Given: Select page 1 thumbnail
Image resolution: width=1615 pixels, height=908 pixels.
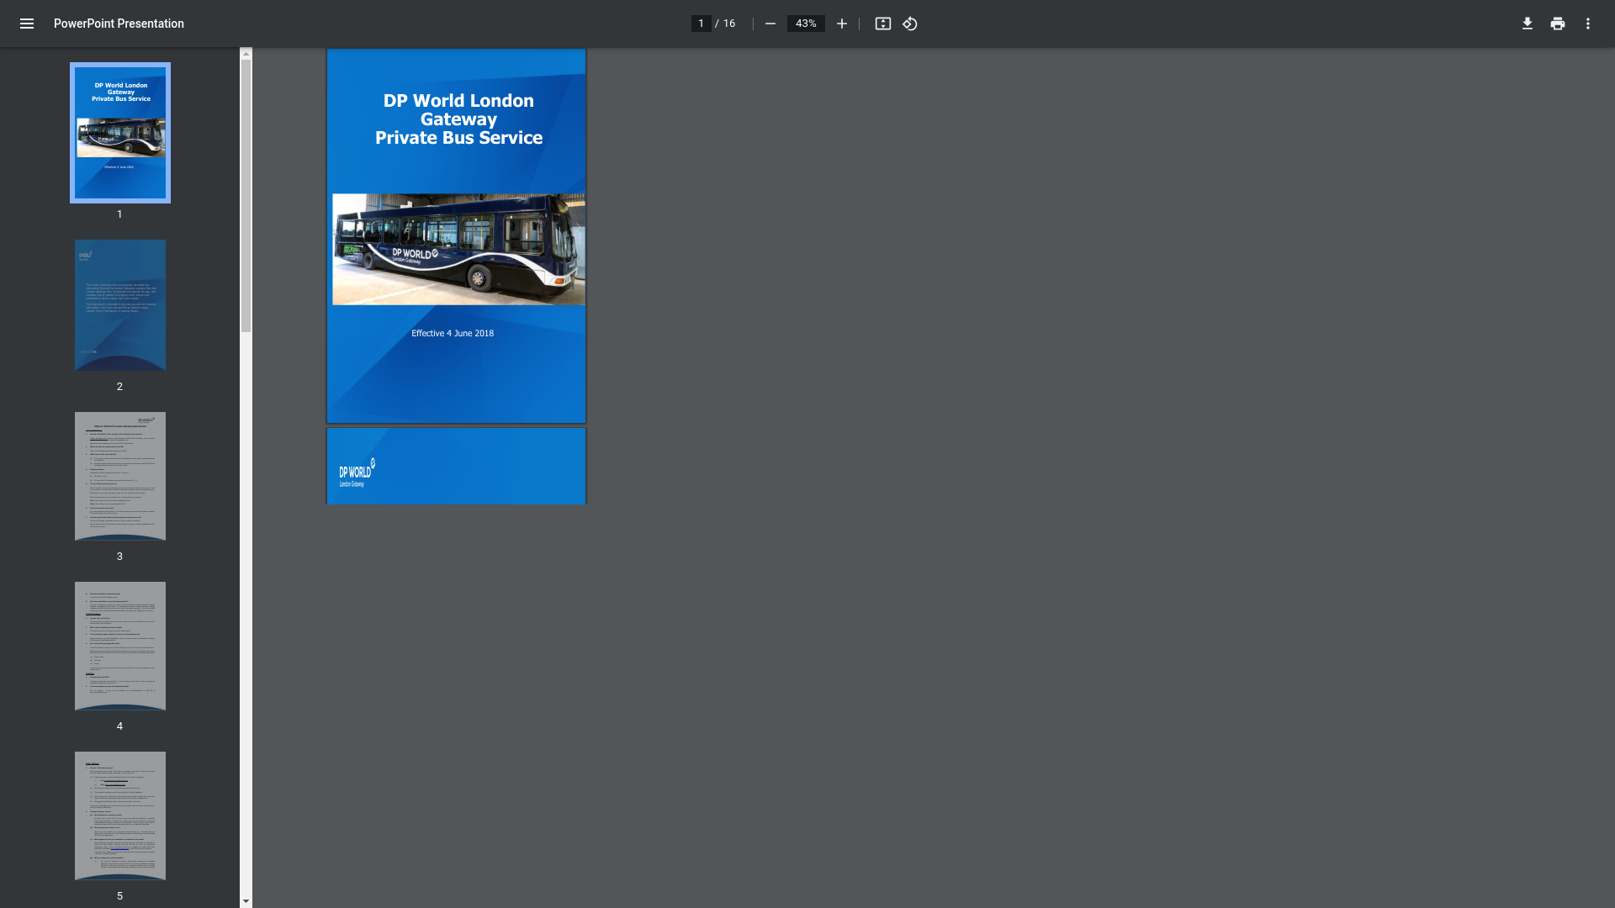Looking at the screenshot, I should tap(120, 133).
